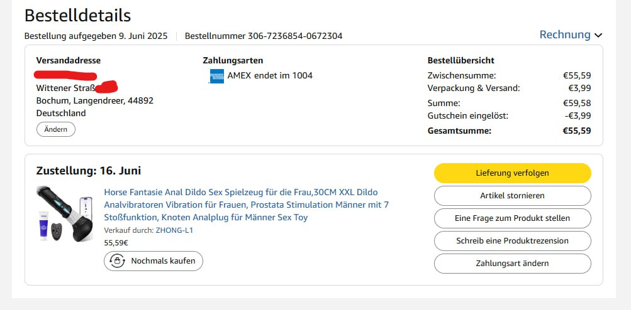This screenshot has width=631, height=310.
Task: Click the Gutschein eingelöst amount
Action: [578, 116]
